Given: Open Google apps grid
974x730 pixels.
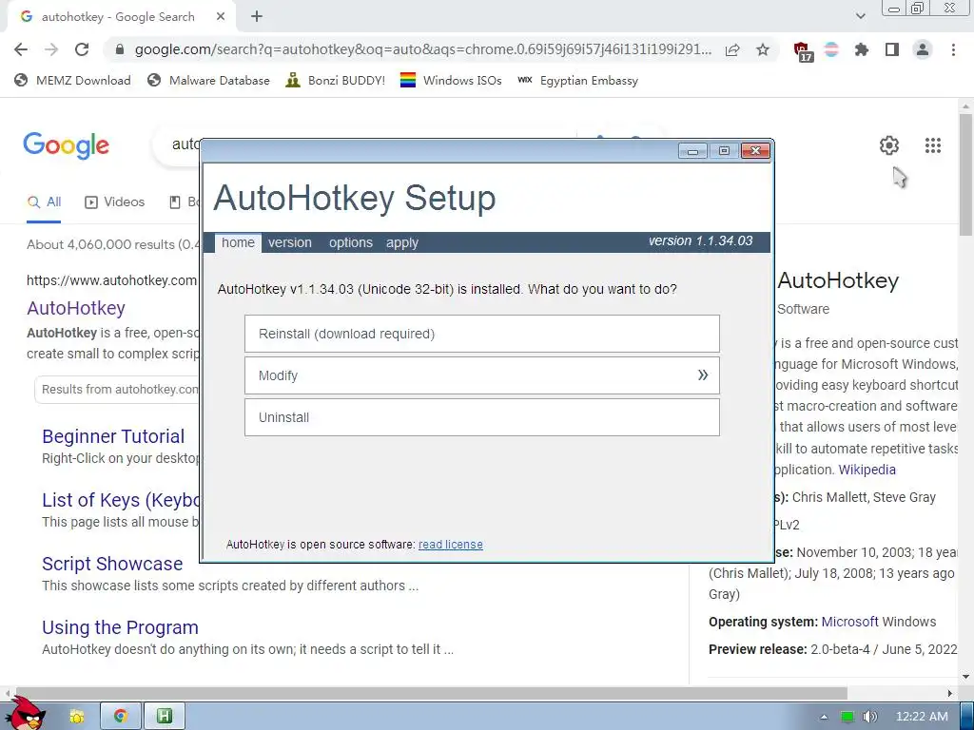Looking at the screenshot, I should point(932,145).
